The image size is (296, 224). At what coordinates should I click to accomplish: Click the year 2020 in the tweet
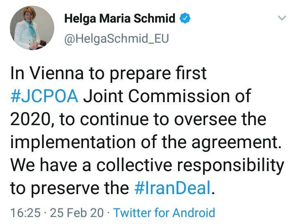point(32,120)
